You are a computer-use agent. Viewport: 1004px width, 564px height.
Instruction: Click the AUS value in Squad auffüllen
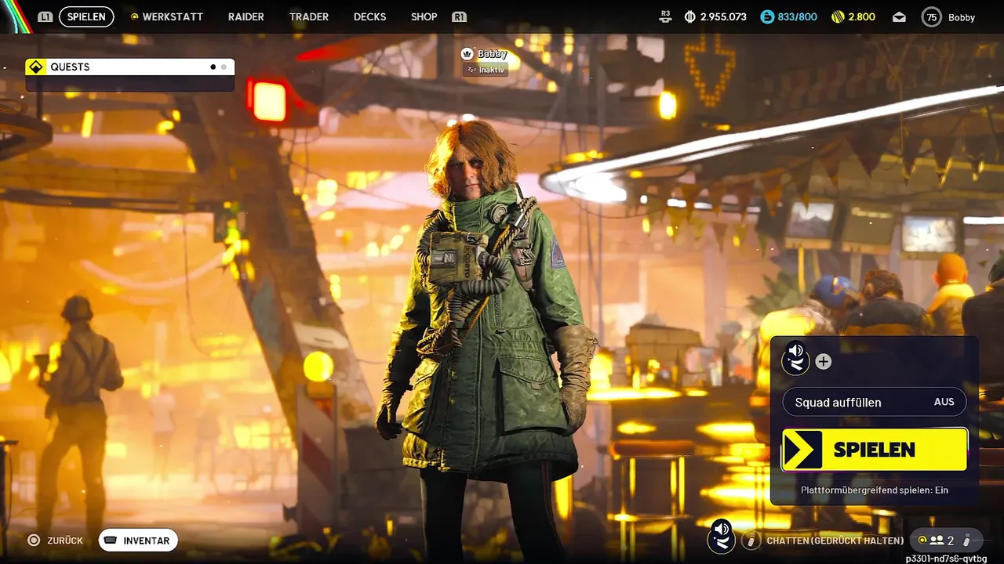(x=944, y=402)
